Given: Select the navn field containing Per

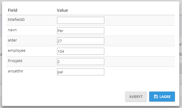Looking at the screenshot, I should pyautogui.click(x=81, y=31).
